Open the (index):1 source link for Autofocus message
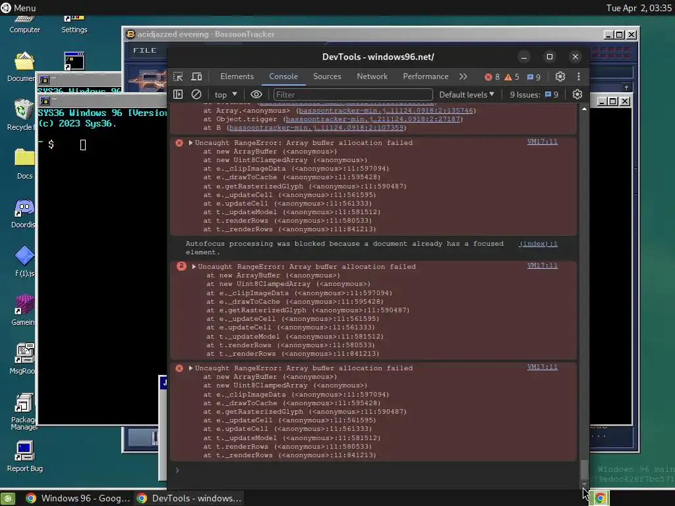The width and height of the screenshot is (675, 506). tap(538, 244)
